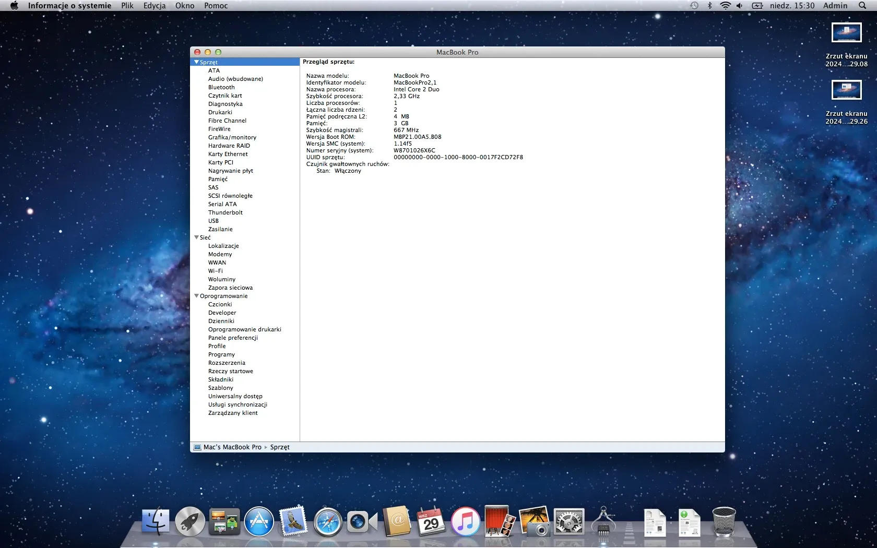Click the volume speaker menu bar icon
The width and height of the screenshot is (877, 548).
click(739, 6)
